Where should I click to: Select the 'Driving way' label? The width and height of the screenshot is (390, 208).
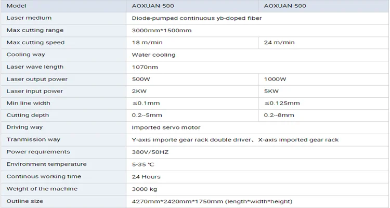[x=24, y=127]
